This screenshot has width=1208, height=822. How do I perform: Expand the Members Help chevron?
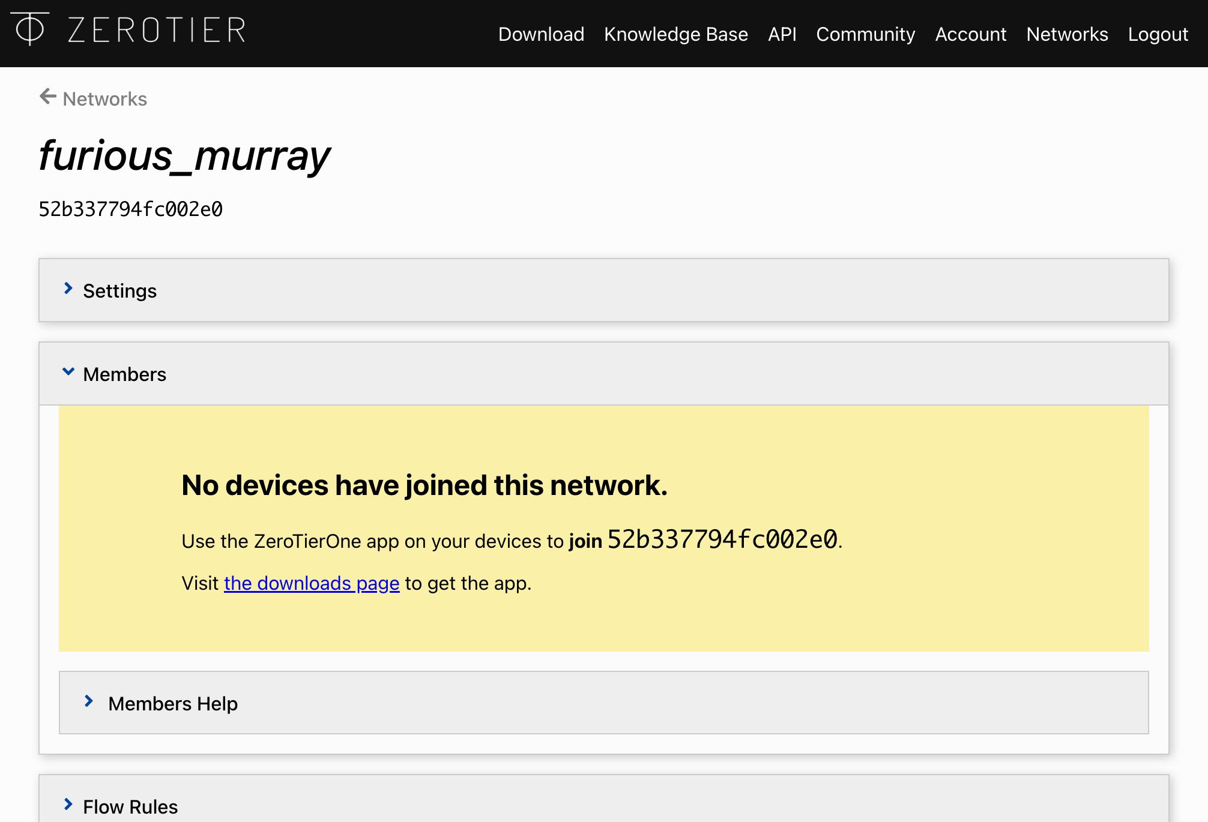pyautogui.click(x=89, y=701)
